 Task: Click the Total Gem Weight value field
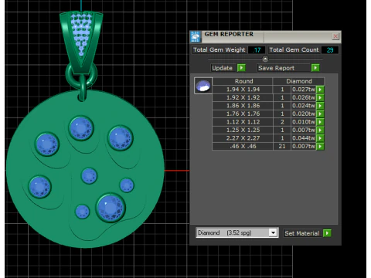(257, 50)
